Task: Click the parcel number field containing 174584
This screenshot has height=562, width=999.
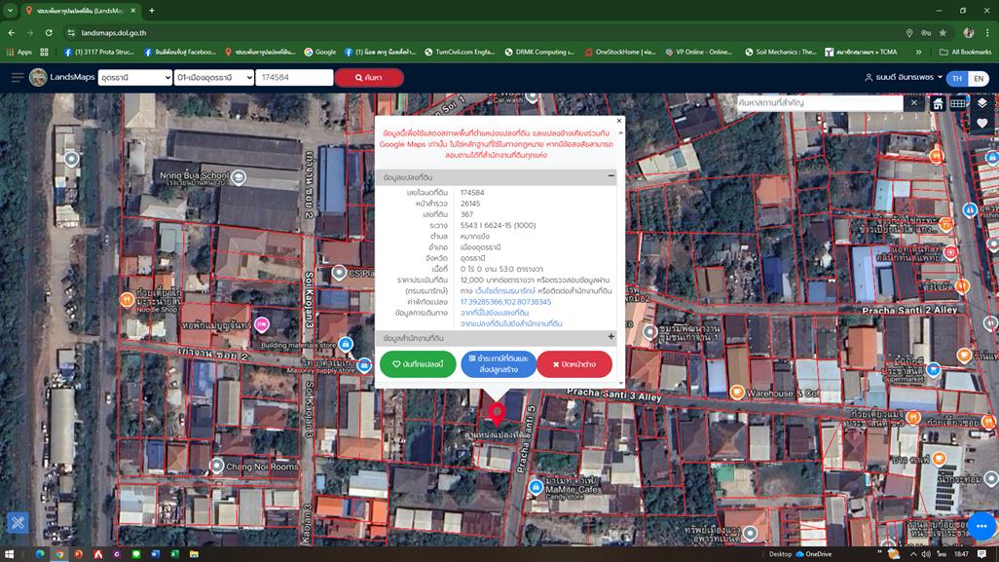Action: 294,78
